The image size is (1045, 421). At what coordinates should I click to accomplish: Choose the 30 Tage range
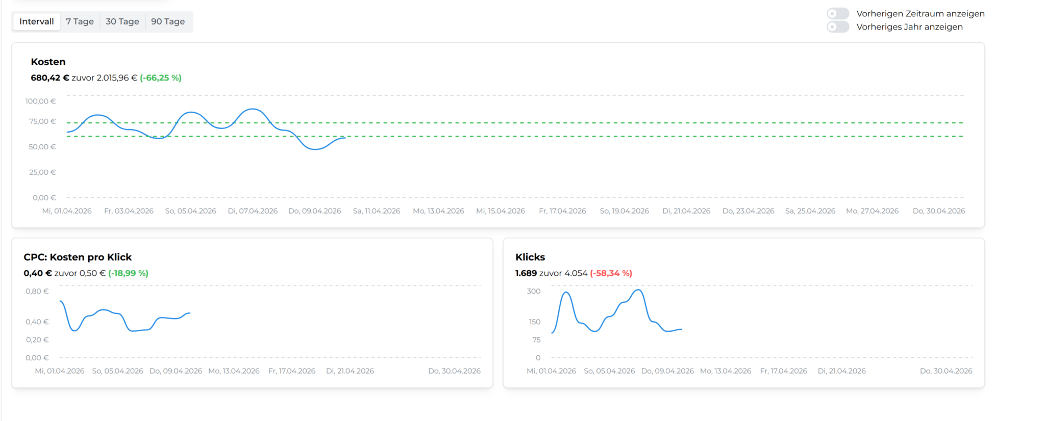[122, 21]
